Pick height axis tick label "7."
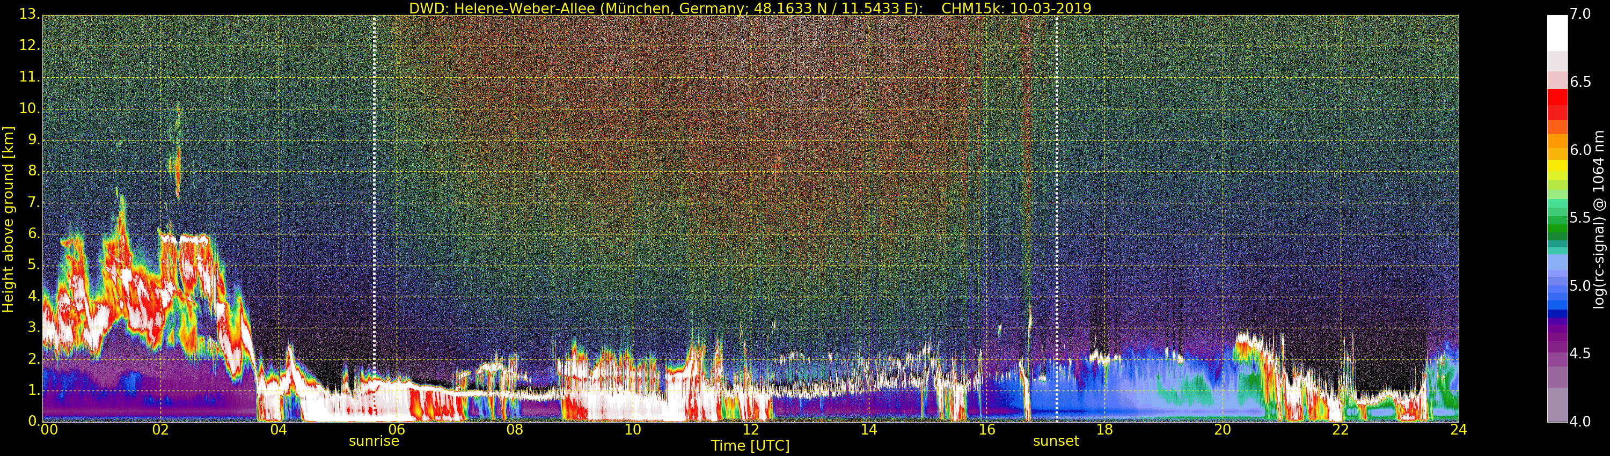Screen dimensions: 1610x456 click(x=33, y=203)
